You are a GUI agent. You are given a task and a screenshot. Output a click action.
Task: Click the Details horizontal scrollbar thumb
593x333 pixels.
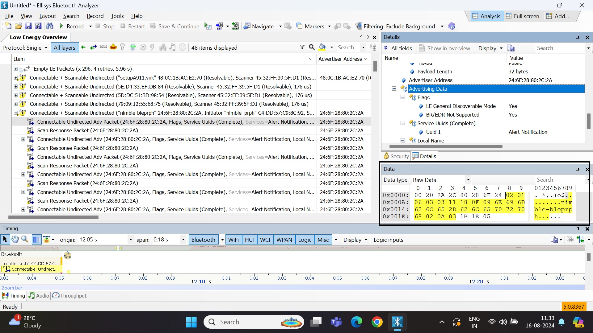446,147
